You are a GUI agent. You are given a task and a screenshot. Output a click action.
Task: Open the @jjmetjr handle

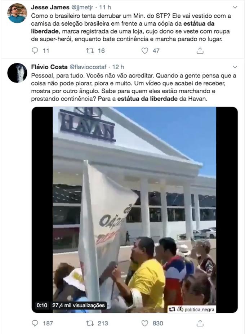tap(82, 7)
